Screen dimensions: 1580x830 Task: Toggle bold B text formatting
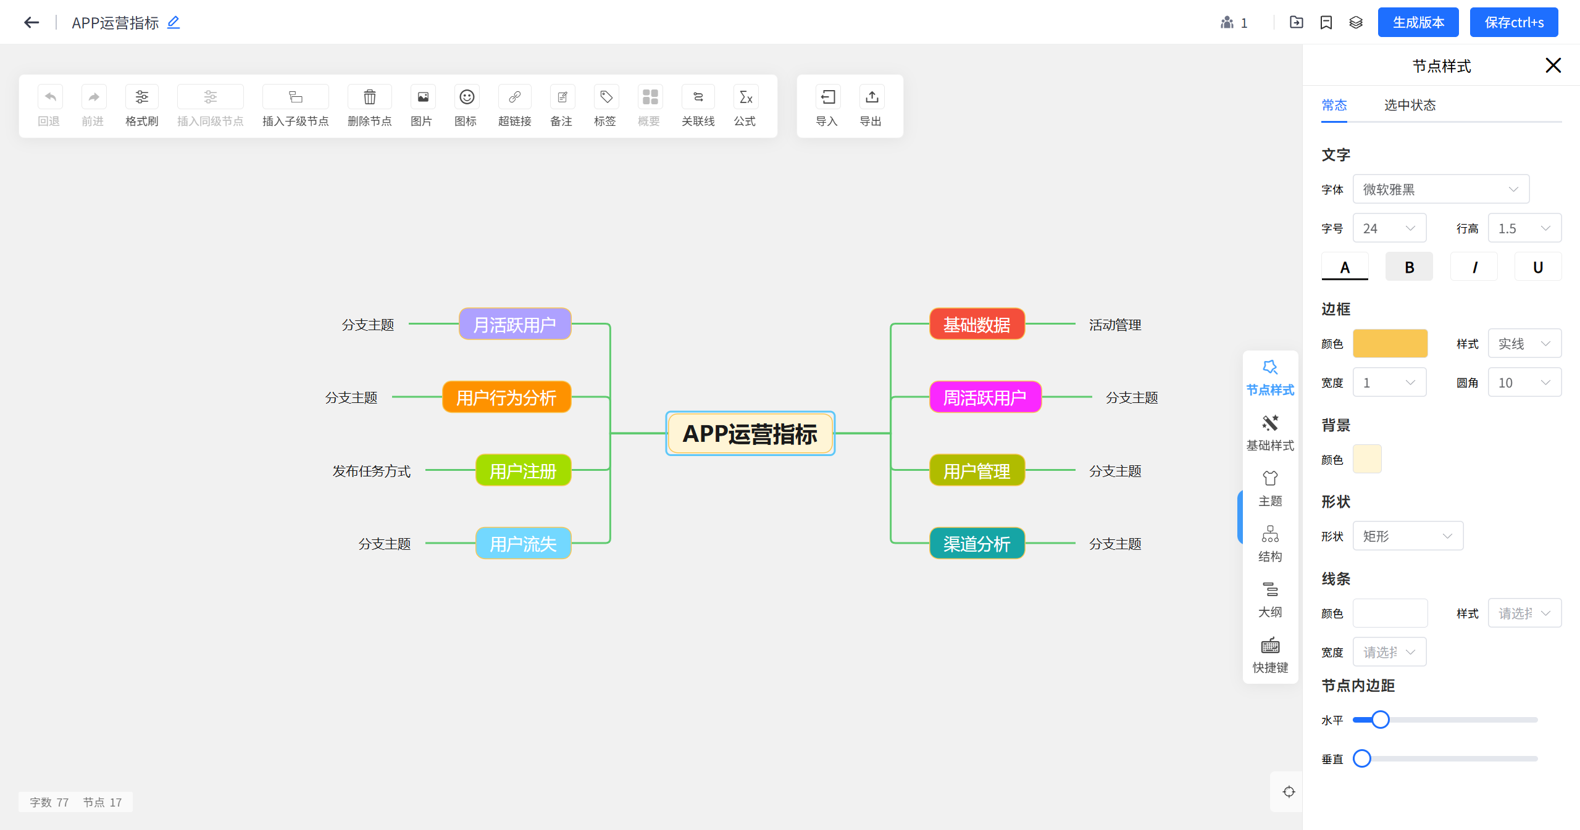(x=1408, y=267)
